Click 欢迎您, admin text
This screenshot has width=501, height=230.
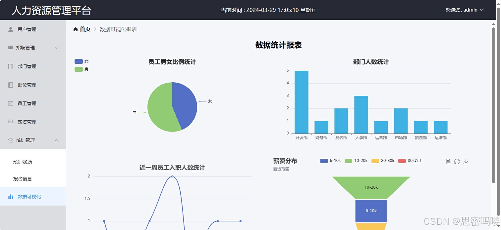461,10
